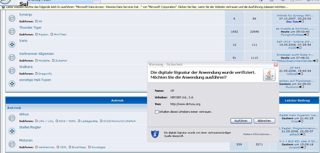This screenshot has width=320, height=153.
Task: Click the Thunder Tiger topic count 1652
Action: [x=234, y=32]
